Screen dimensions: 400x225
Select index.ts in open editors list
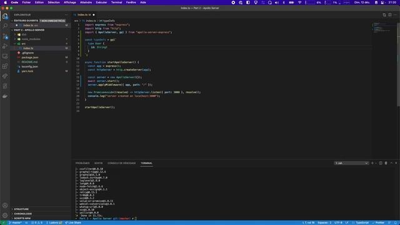pos(40,25)
